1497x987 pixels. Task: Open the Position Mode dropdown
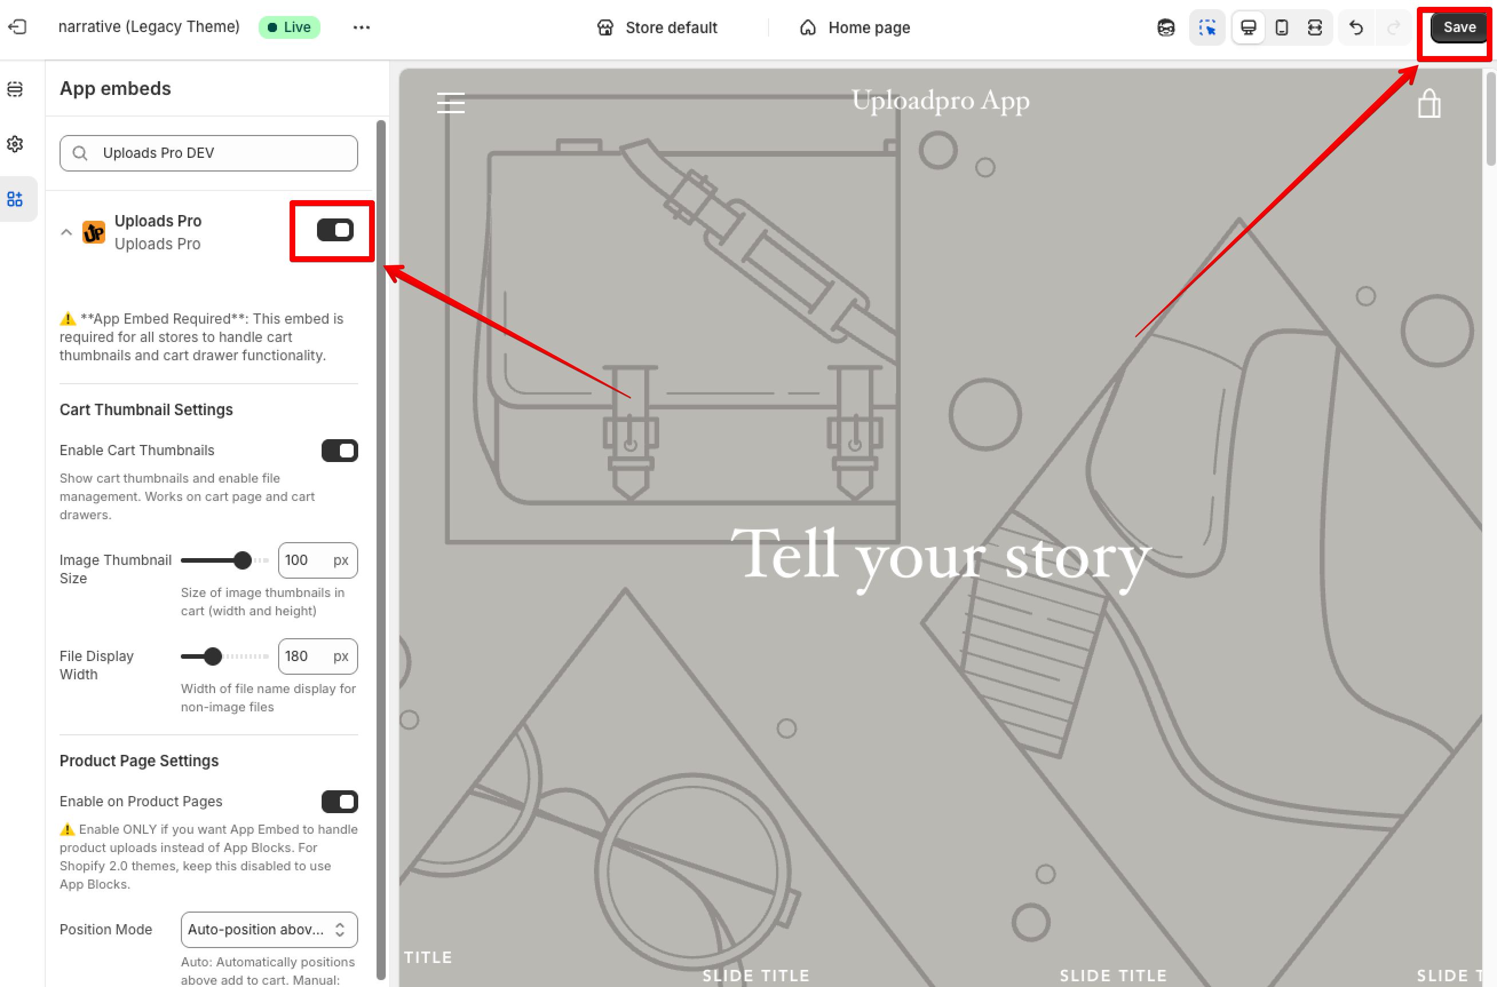pyautogui.click(x=269, y=930)
